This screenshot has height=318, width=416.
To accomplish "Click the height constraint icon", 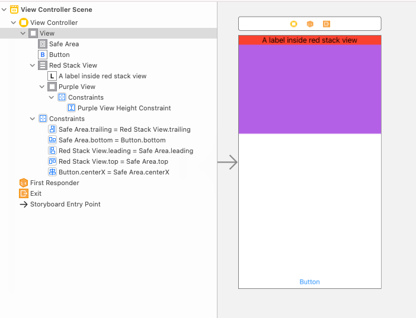I will click(71, 108).
